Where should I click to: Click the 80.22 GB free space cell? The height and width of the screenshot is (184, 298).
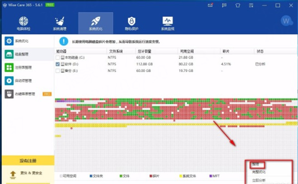pos(186,64)
